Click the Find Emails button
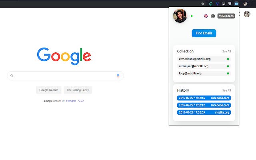Image resolution: width=256 pixels, height=160 pixels. click(x=204, y=33)
